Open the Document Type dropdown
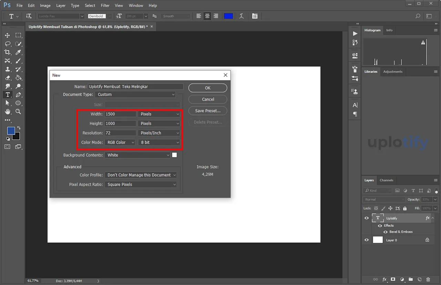Image resolution: width=441 pixels, height=285 pixels. point(135,95)
